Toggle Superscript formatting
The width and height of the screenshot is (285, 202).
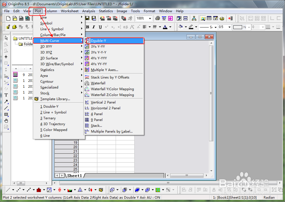pyautogui.click(x=107, y=27)
